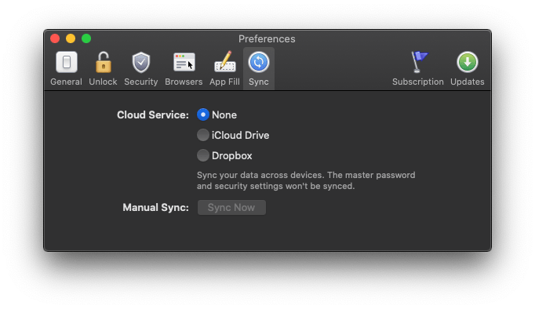Click the Sync Now button

[231, 207]
